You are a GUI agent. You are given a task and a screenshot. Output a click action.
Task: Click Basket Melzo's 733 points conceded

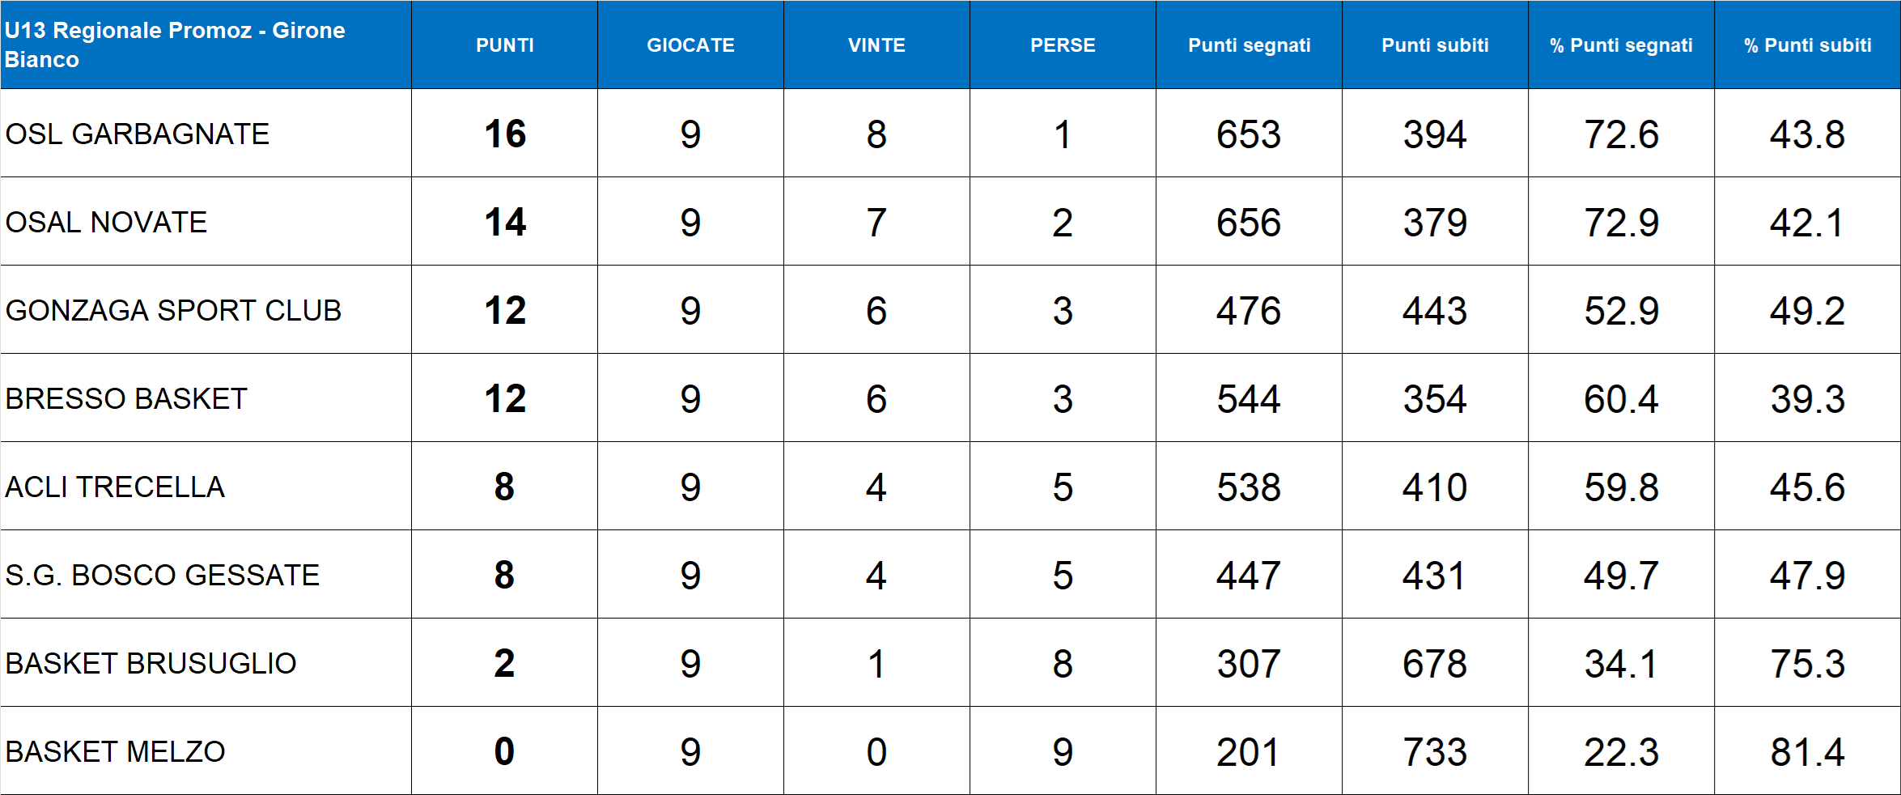tap(1435, 751)
